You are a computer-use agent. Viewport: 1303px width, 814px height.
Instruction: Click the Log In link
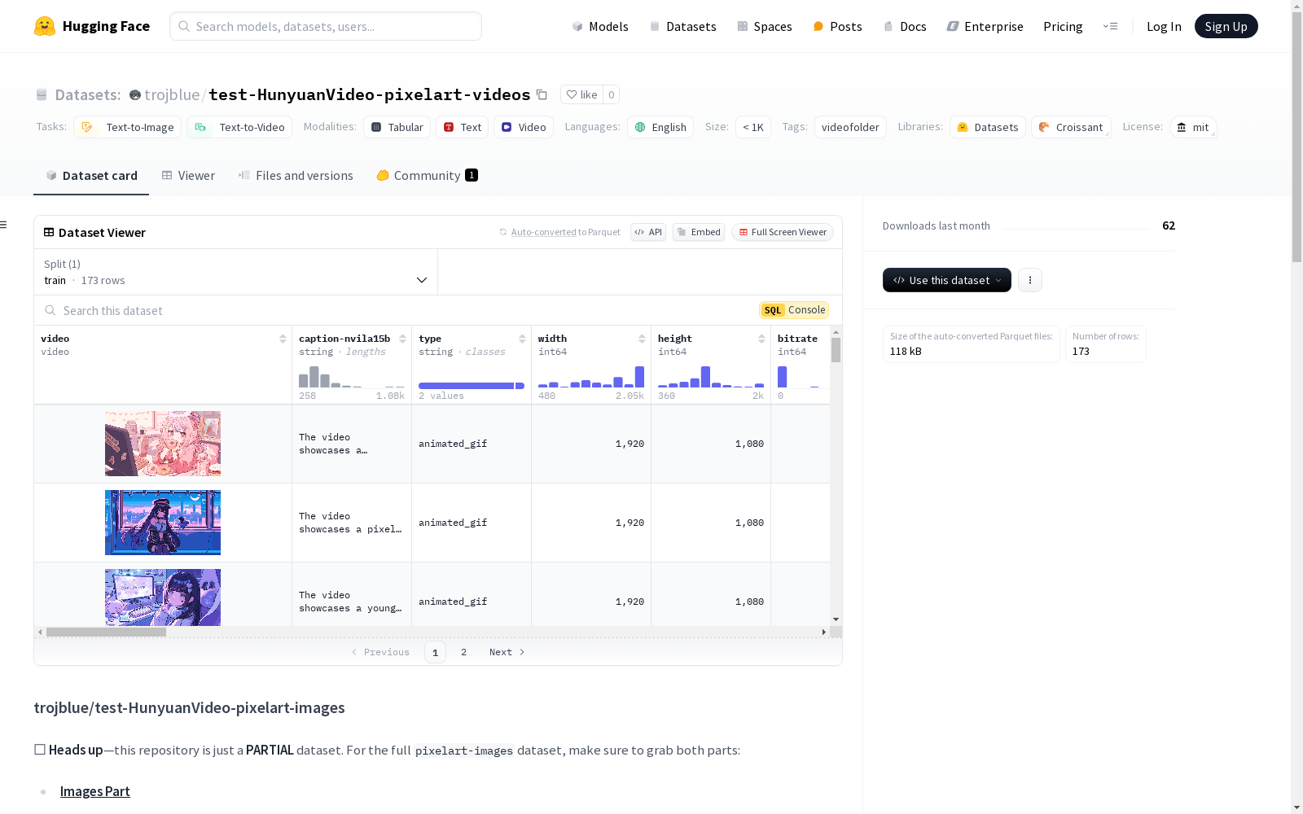1164,26
